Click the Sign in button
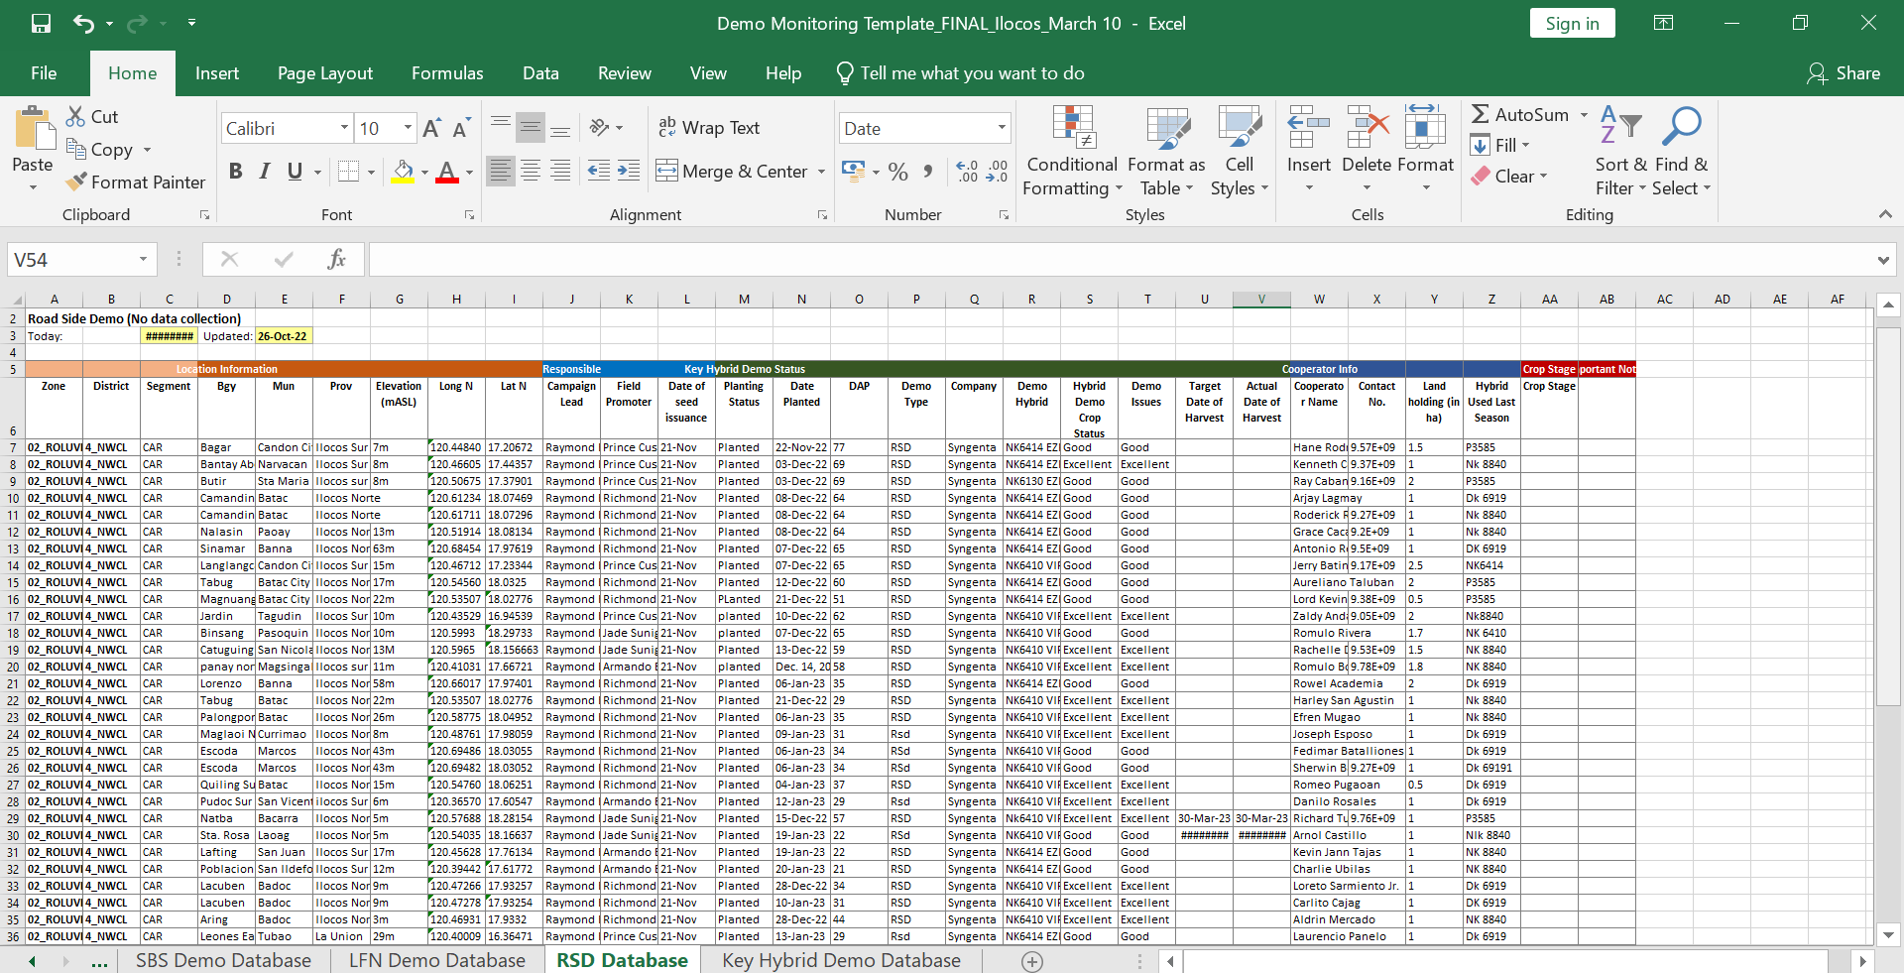 pos(1572,24)
